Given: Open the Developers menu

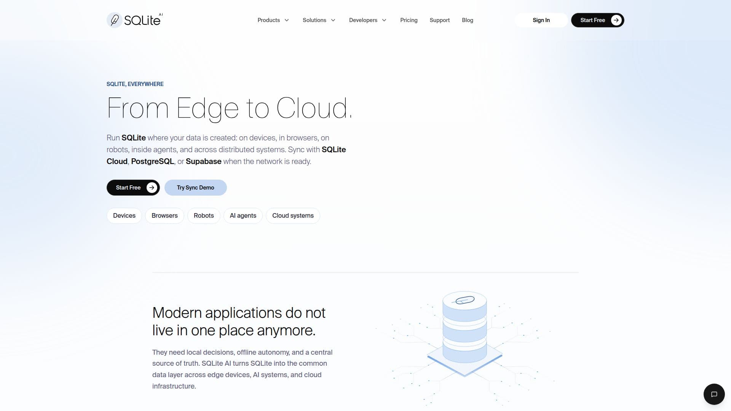Looking at the screenshot, I should [x=368, y=20].
